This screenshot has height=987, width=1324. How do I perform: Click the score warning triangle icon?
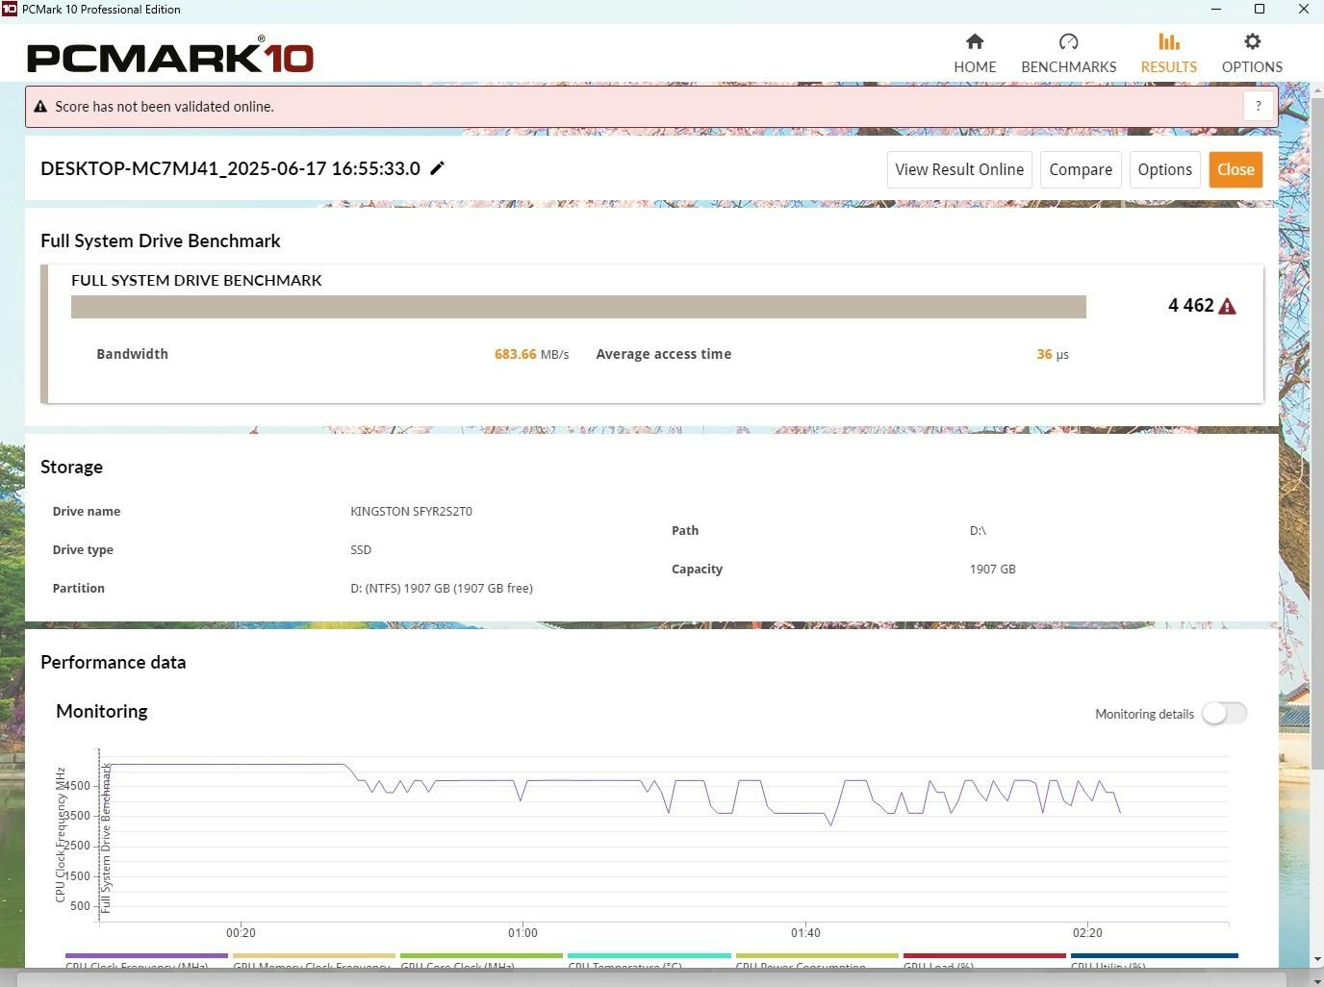point(1227,306)
